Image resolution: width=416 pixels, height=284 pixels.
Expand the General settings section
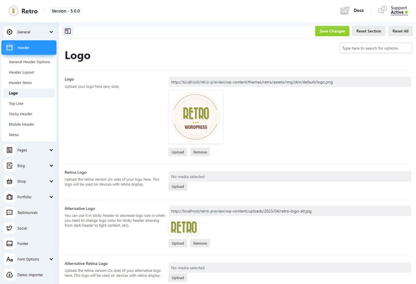(x=51, y=32)
